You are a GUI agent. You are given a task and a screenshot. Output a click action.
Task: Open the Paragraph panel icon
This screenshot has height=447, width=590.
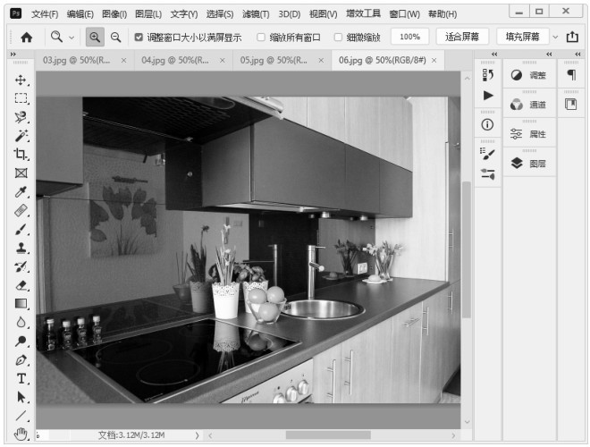[571, 74]
